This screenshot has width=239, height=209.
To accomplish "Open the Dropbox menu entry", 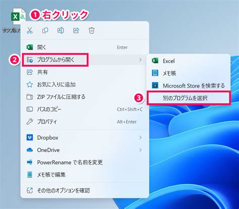I will click(x=85, y=138).
